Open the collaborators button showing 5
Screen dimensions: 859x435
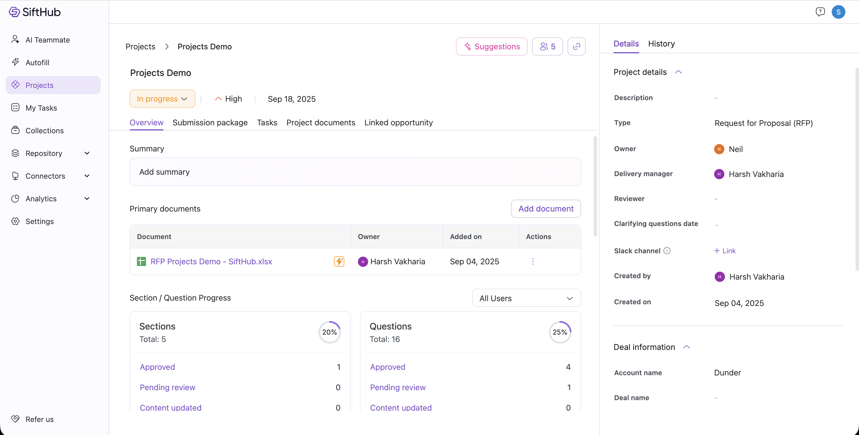(x=547, y=46)
